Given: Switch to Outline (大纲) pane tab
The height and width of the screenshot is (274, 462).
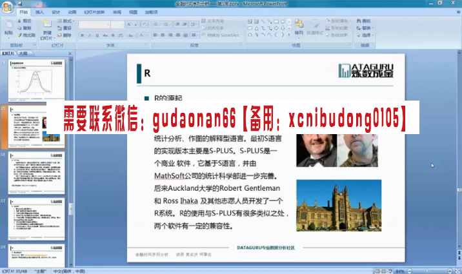Looking at the screenshot, I should (24, 54).
